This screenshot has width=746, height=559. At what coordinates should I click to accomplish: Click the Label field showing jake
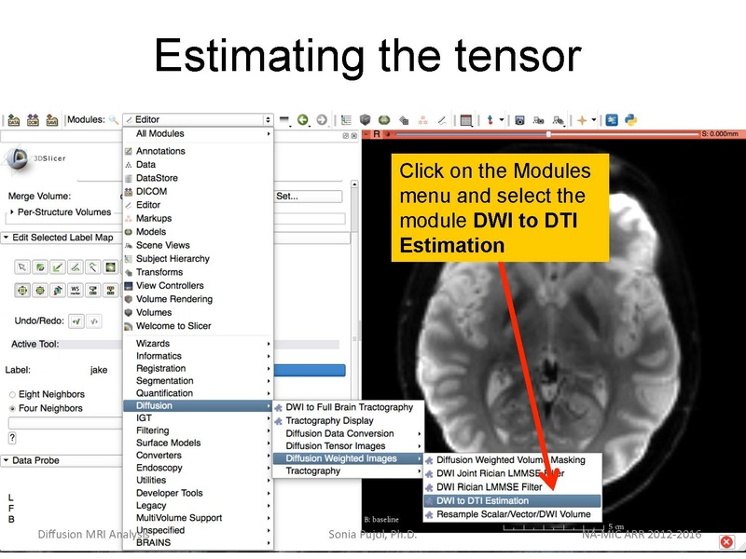point(98,369)
